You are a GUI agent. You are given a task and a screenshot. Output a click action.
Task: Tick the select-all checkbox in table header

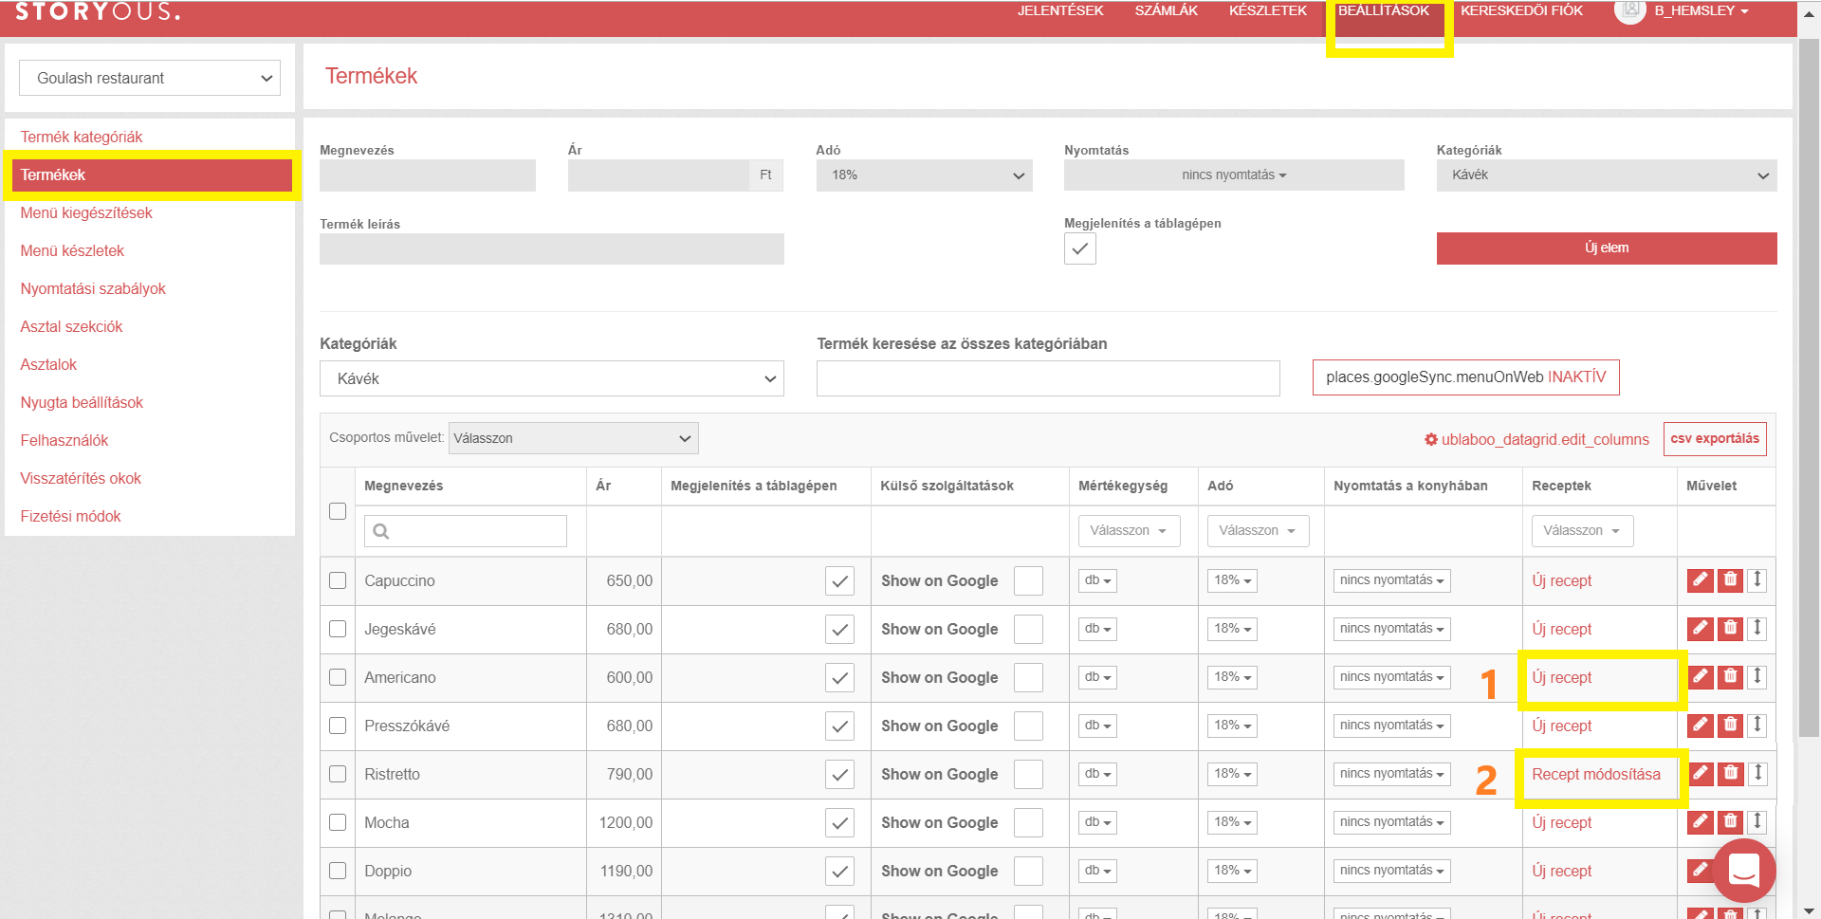pos(338,511)
